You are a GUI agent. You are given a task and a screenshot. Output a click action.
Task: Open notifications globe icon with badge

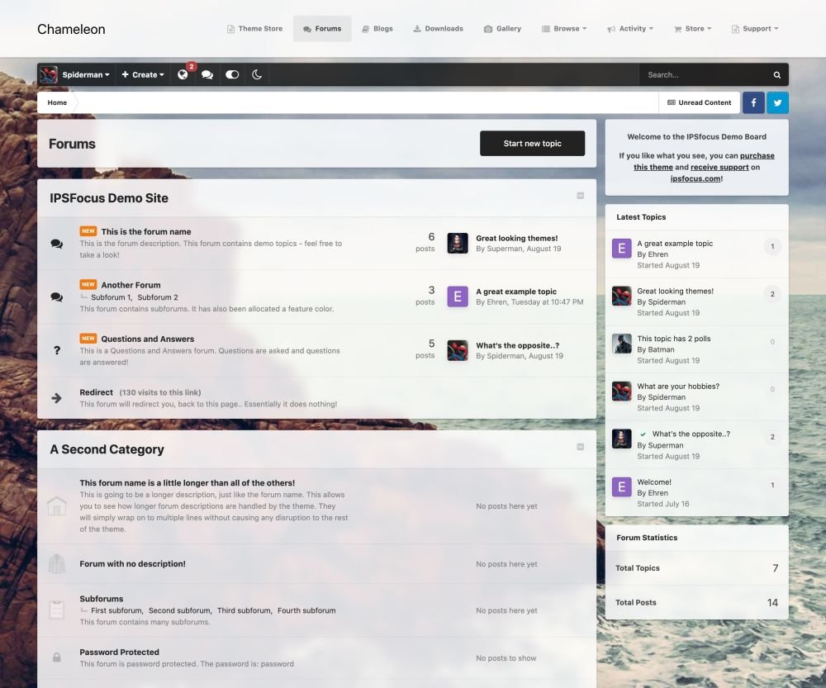pyautogui.click(x=183, y=74)
